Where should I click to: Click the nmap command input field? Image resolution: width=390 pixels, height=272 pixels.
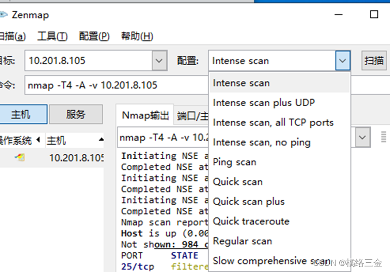pyautogui.click(x=116, y=85)
